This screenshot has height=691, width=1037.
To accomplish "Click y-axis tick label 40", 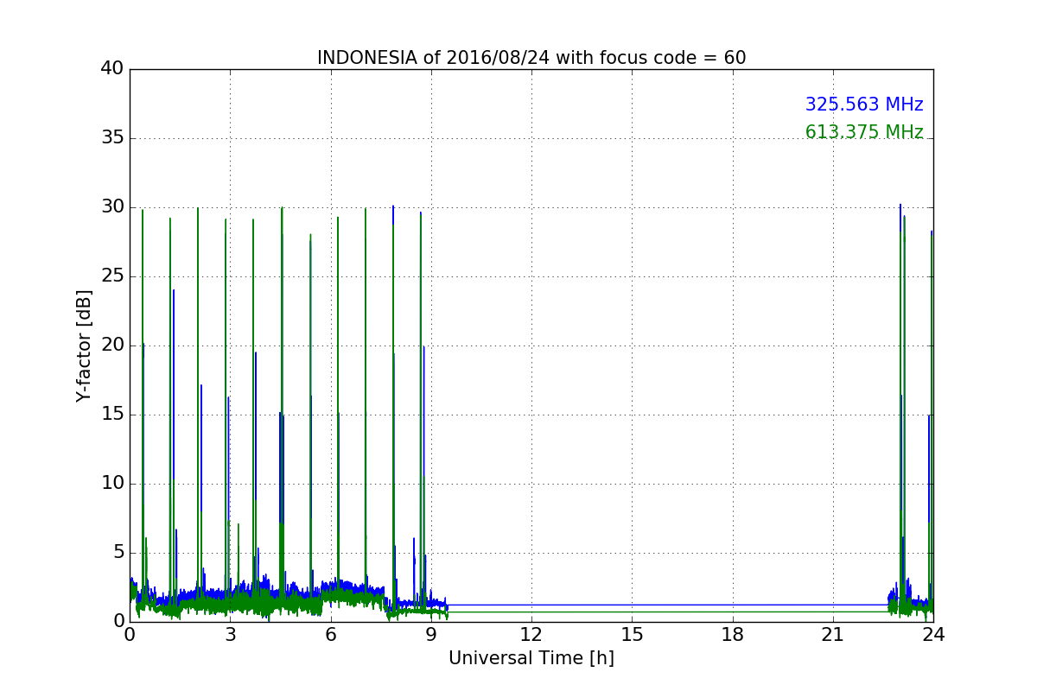I will pyautogui.click(x=112, y=69).
